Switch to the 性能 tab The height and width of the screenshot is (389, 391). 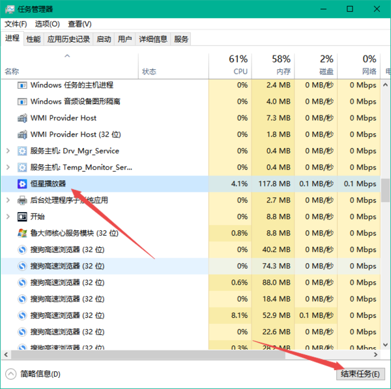click(33, 39)
